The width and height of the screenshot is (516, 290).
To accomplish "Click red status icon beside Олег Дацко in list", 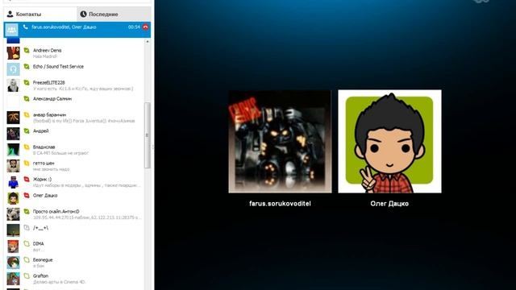I will pyautogui.click(x=27, y=195).
